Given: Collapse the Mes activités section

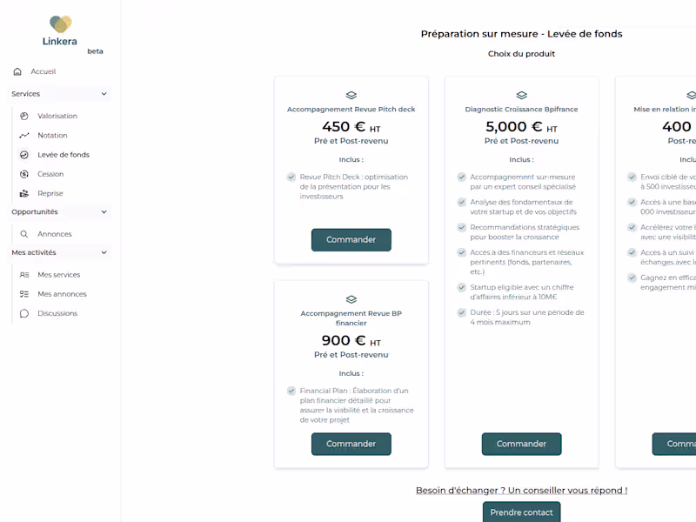Looking at the screenshot, I should 104,252.
